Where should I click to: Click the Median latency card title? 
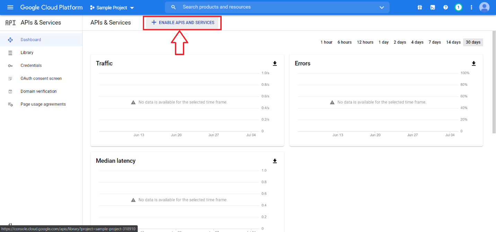116,161
